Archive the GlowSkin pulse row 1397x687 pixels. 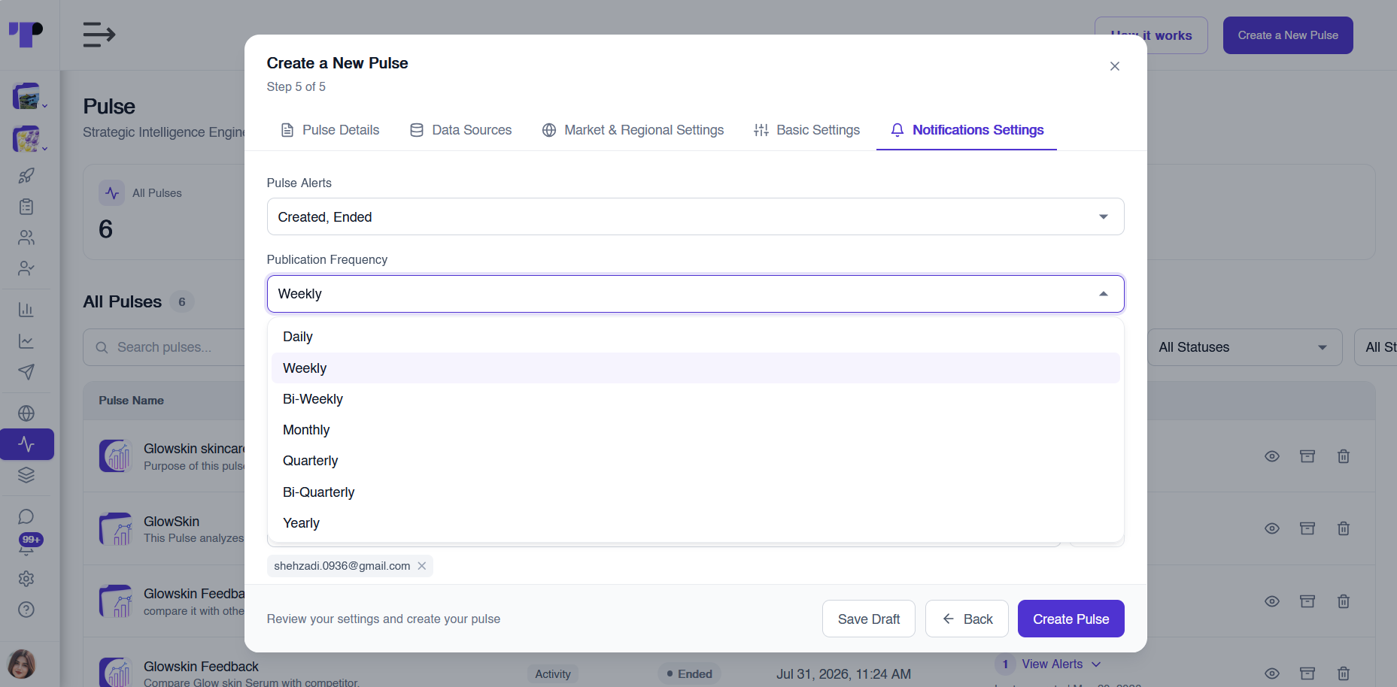tap(1307, 528)
